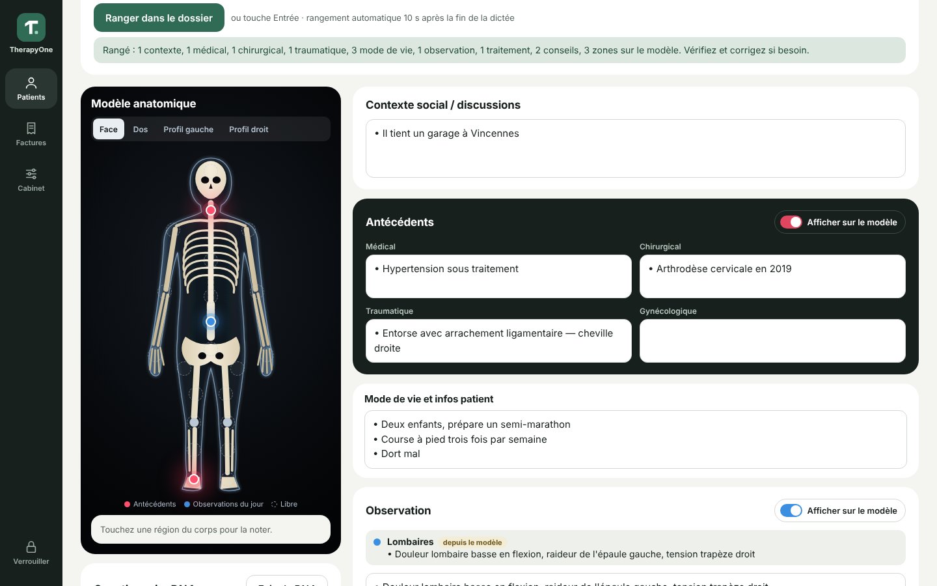Screen dimensions: 937x586
Task: Click the depuis le modèle badge
Action: click(472, 542)
